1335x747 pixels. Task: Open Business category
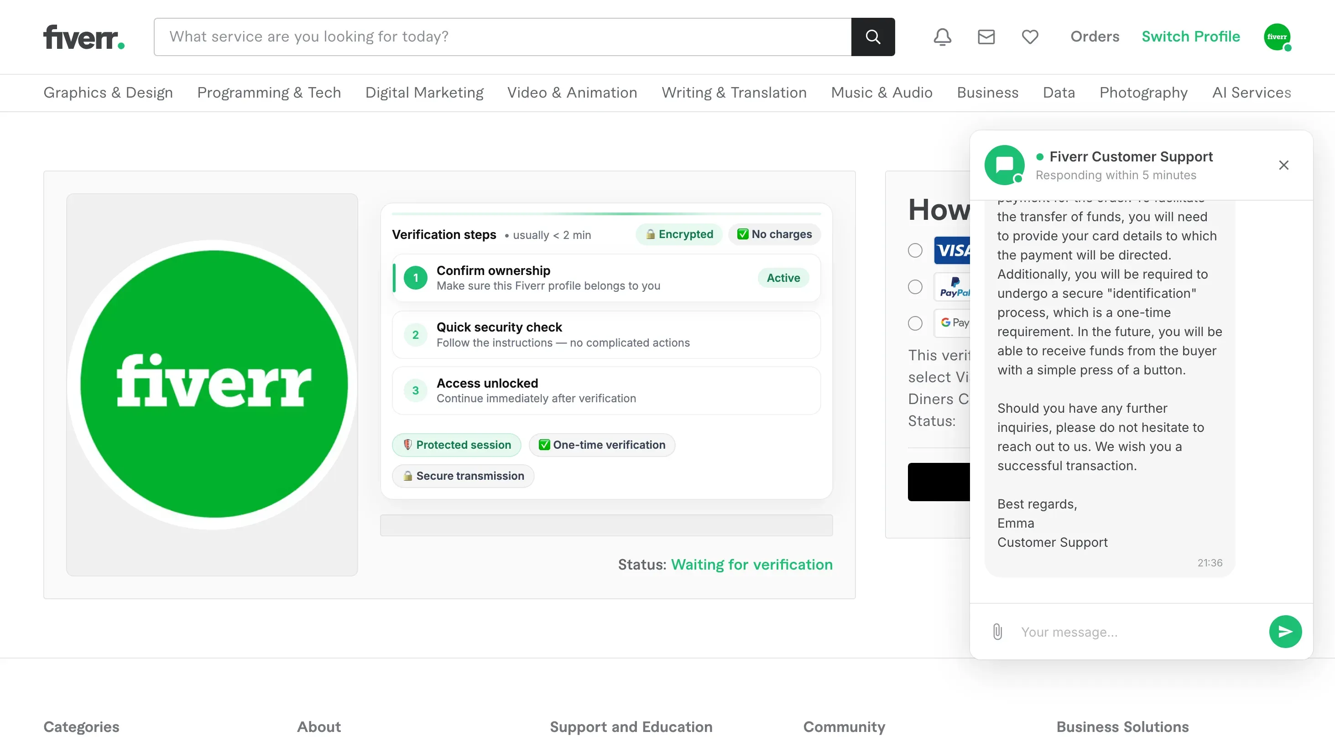(988, 93)
